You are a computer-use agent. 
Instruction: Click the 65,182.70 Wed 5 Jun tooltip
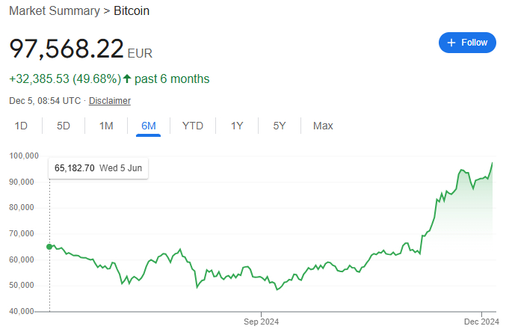pyautogui.click(x=98, y=168)
